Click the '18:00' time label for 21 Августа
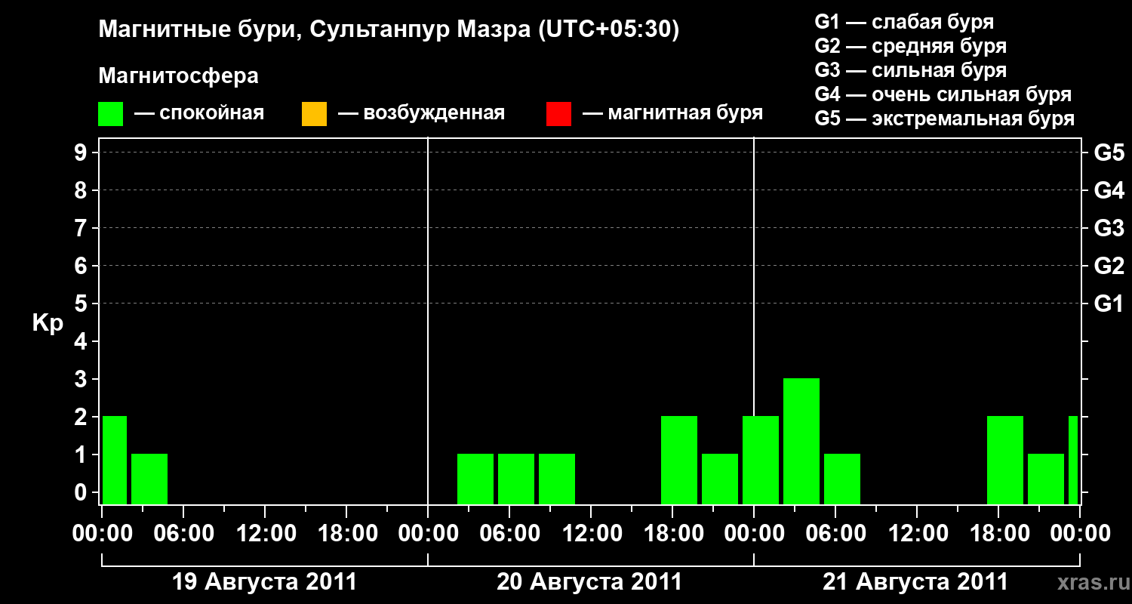Image resolution: width=1132 pixels, height=604 pixels. coord(998,534)
